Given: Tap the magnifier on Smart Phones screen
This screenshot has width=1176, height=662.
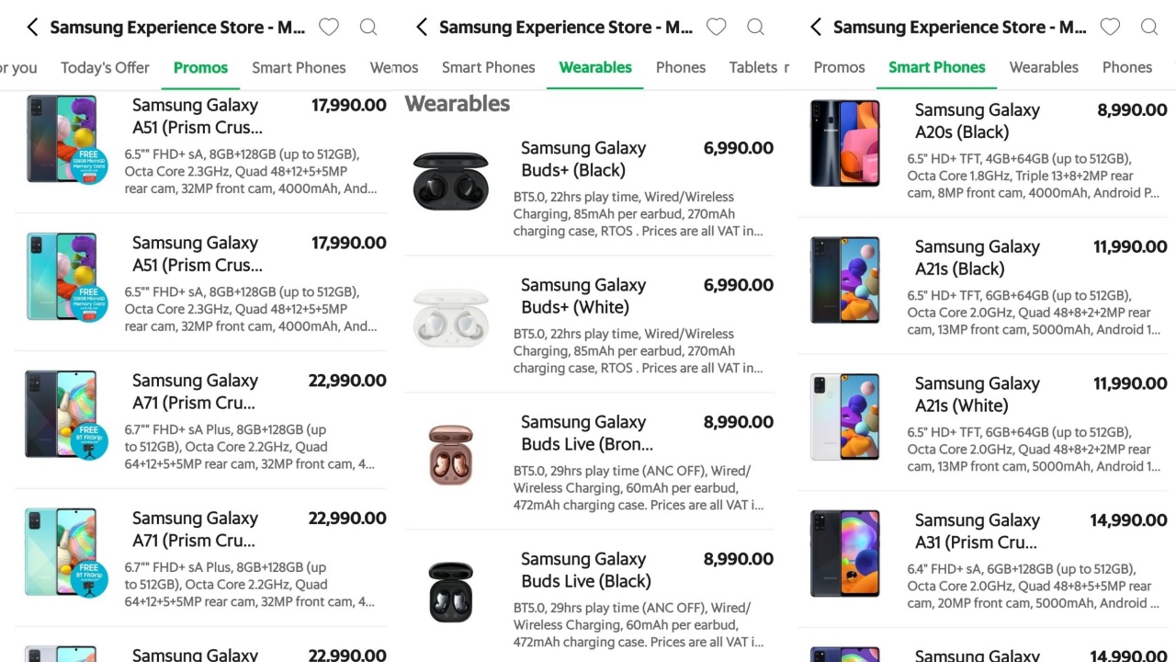Looking at the screenshot, I should pyautogui.click(x=1148, y=28).
